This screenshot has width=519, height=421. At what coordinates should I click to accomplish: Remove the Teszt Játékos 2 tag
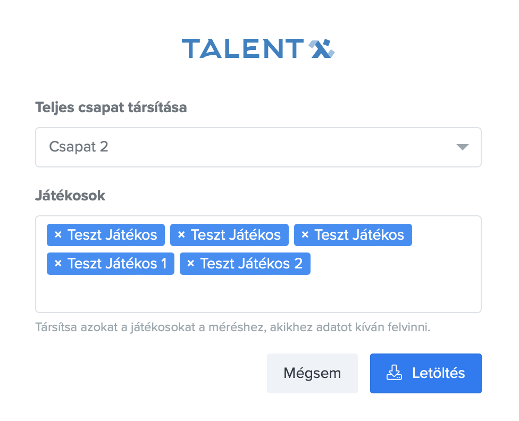pos(191,264)
